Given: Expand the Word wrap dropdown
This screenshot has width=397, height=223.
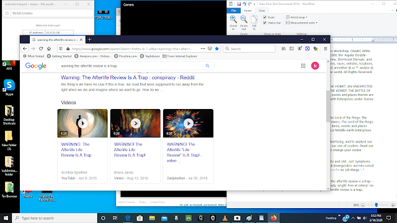Looking at the screenshot, I should [x=297, y=17].
